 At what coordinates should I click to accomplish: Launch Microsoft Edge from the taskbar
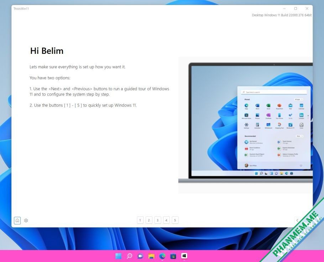coord(162,256)
